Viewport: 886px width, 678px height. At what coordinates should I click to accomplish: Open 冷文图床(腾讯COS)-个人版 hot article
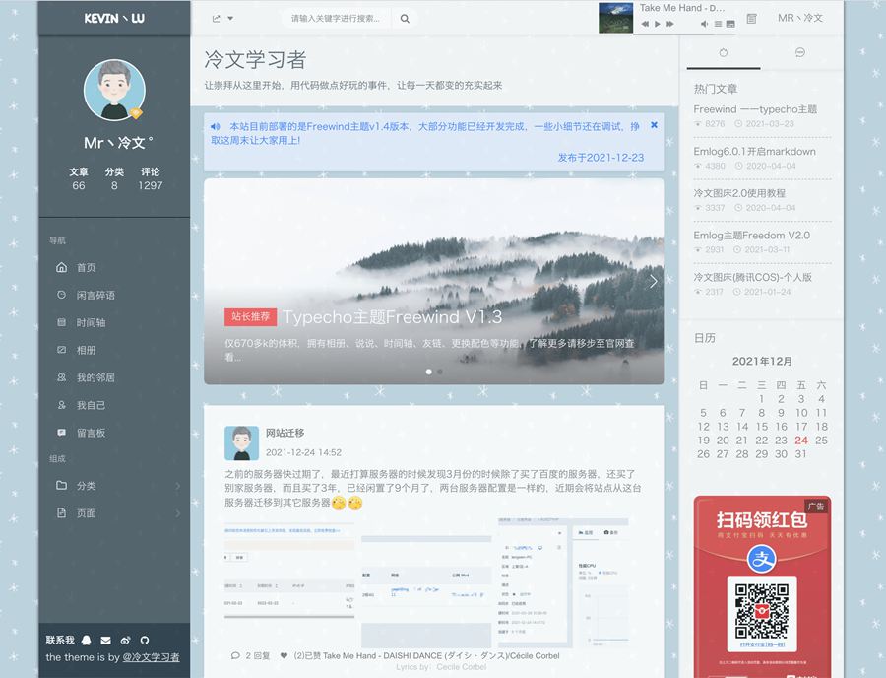click(753, 277)
